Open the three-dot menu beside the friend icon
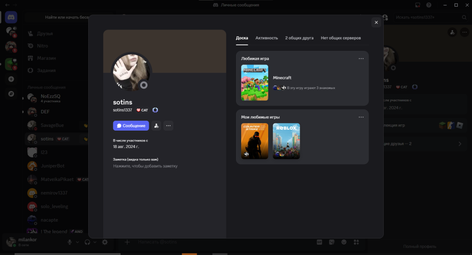This screenshot has height=255, width=472. (x=169, y=126)
